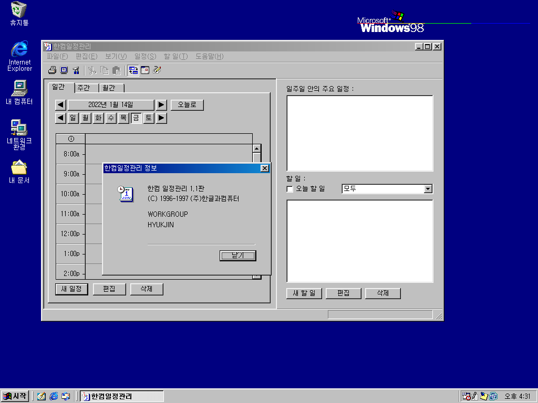Open the 보기(V) menu
Image resolution: width=538 pixels, height=403 pixels.
click(116, 57)
